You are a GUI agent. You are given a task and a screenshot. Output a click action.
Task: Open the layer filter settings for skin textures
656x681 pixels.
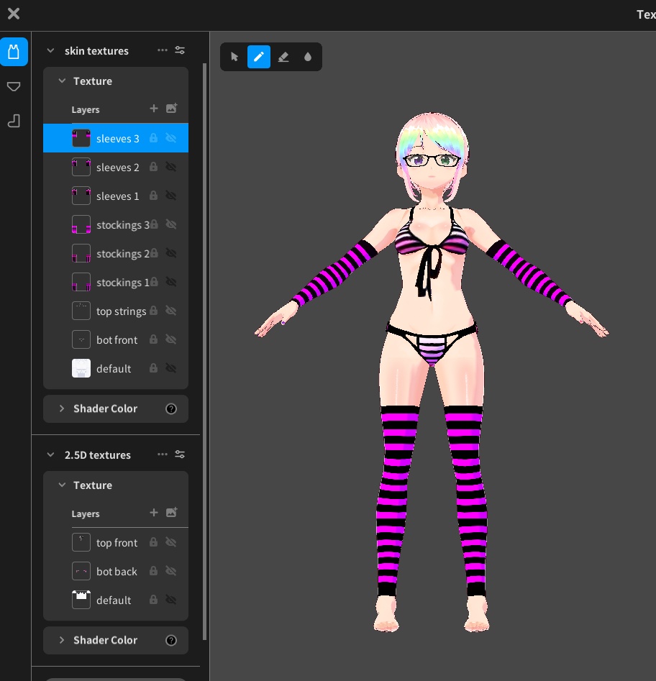[180, 50]
